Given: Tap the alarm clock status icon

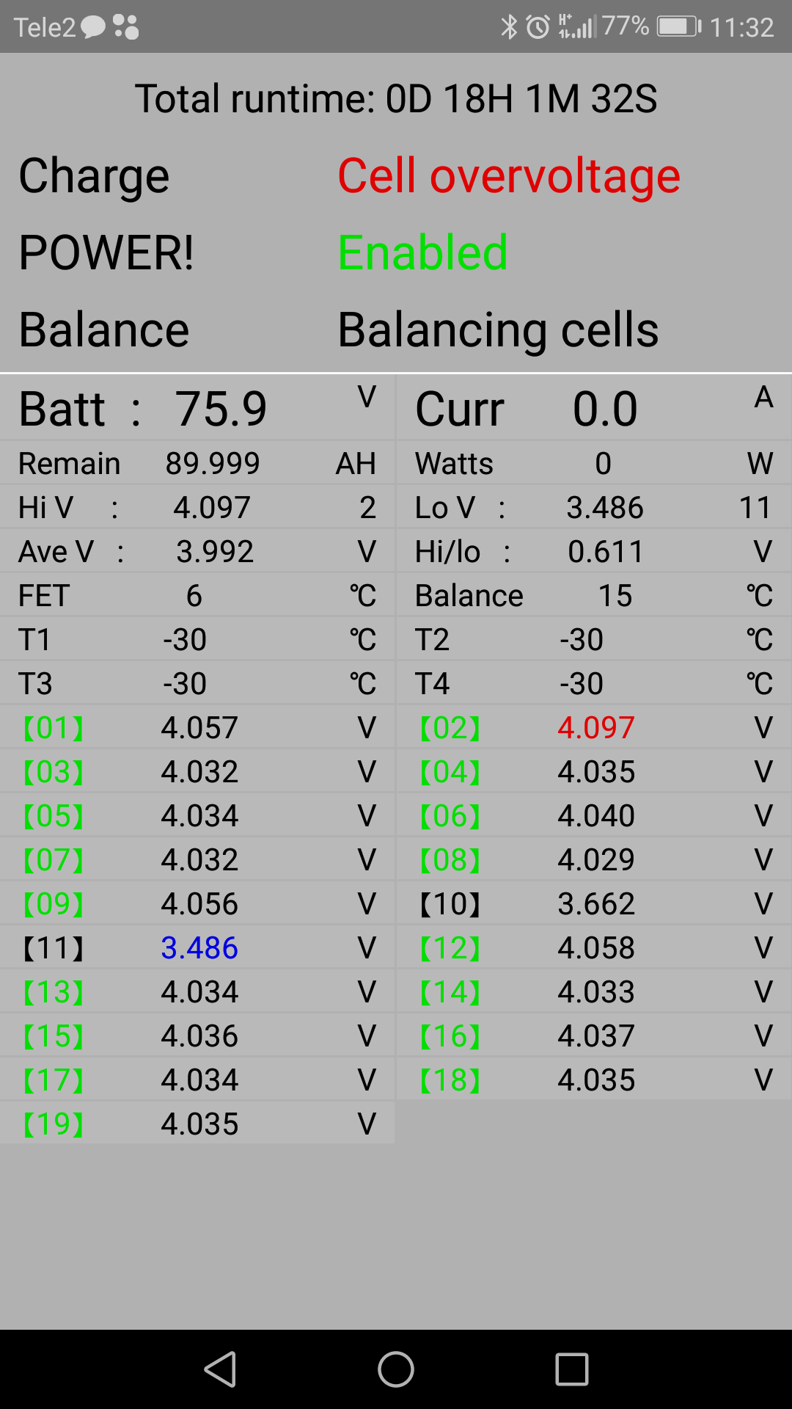Looking at the screenshot, I should [538, 27].
